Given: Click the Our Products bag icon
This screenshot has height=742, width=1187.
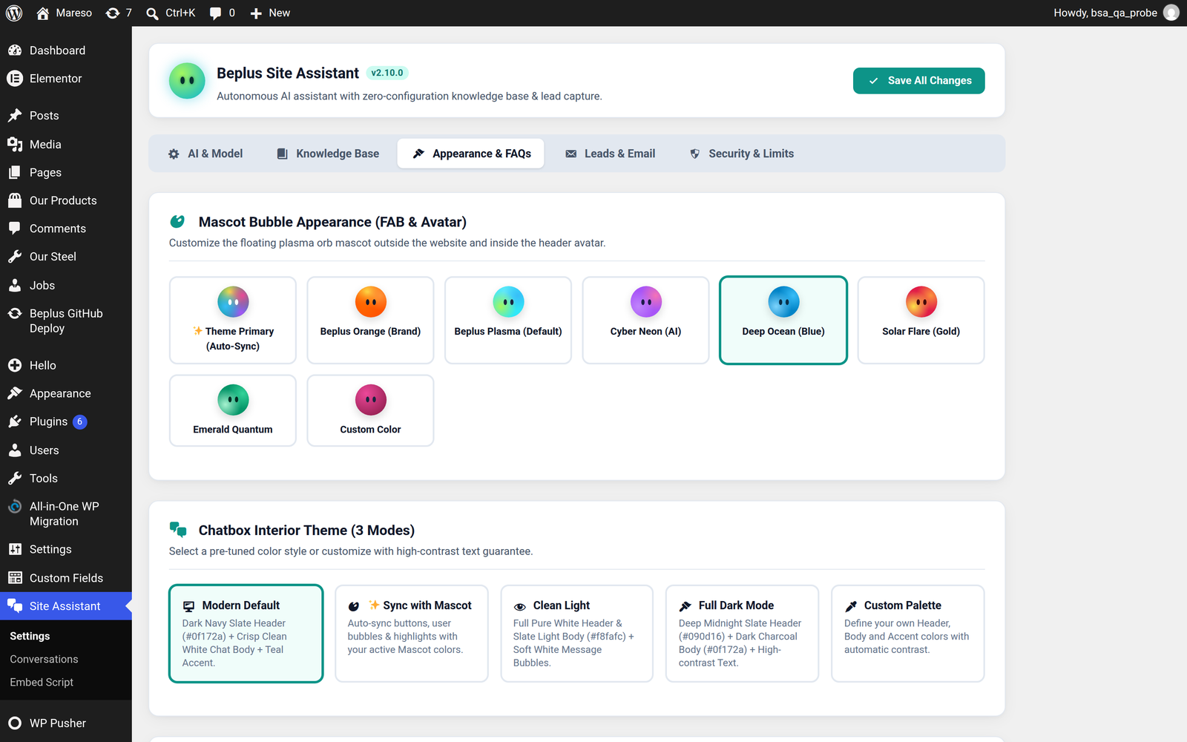Looking at the screenshot, I should (15, 200).
